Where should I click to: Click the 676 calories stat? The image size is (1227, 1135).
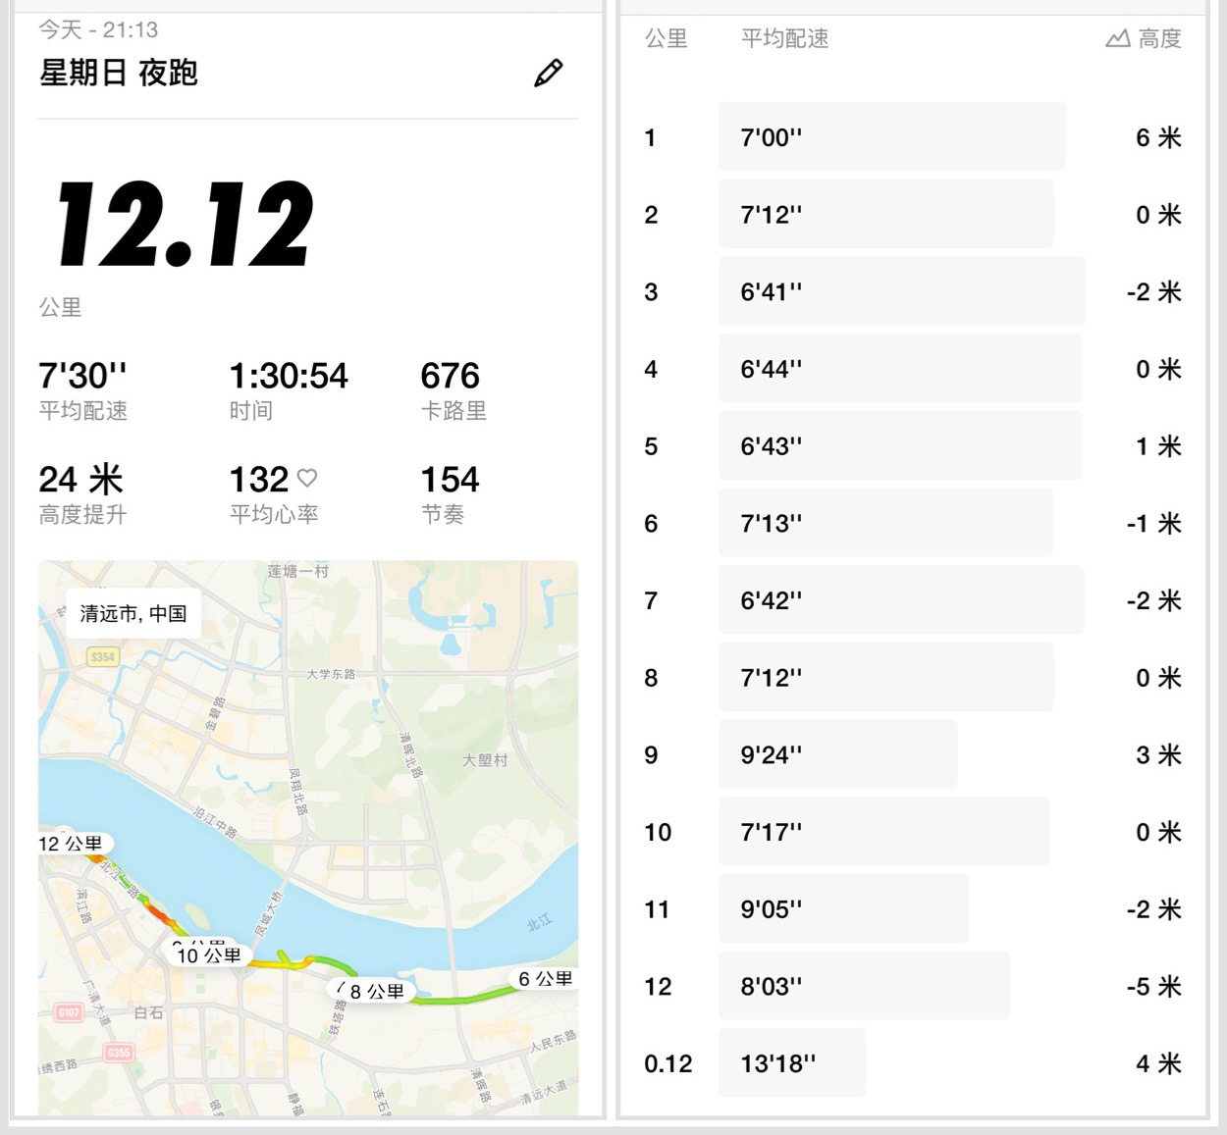[451, 376]
